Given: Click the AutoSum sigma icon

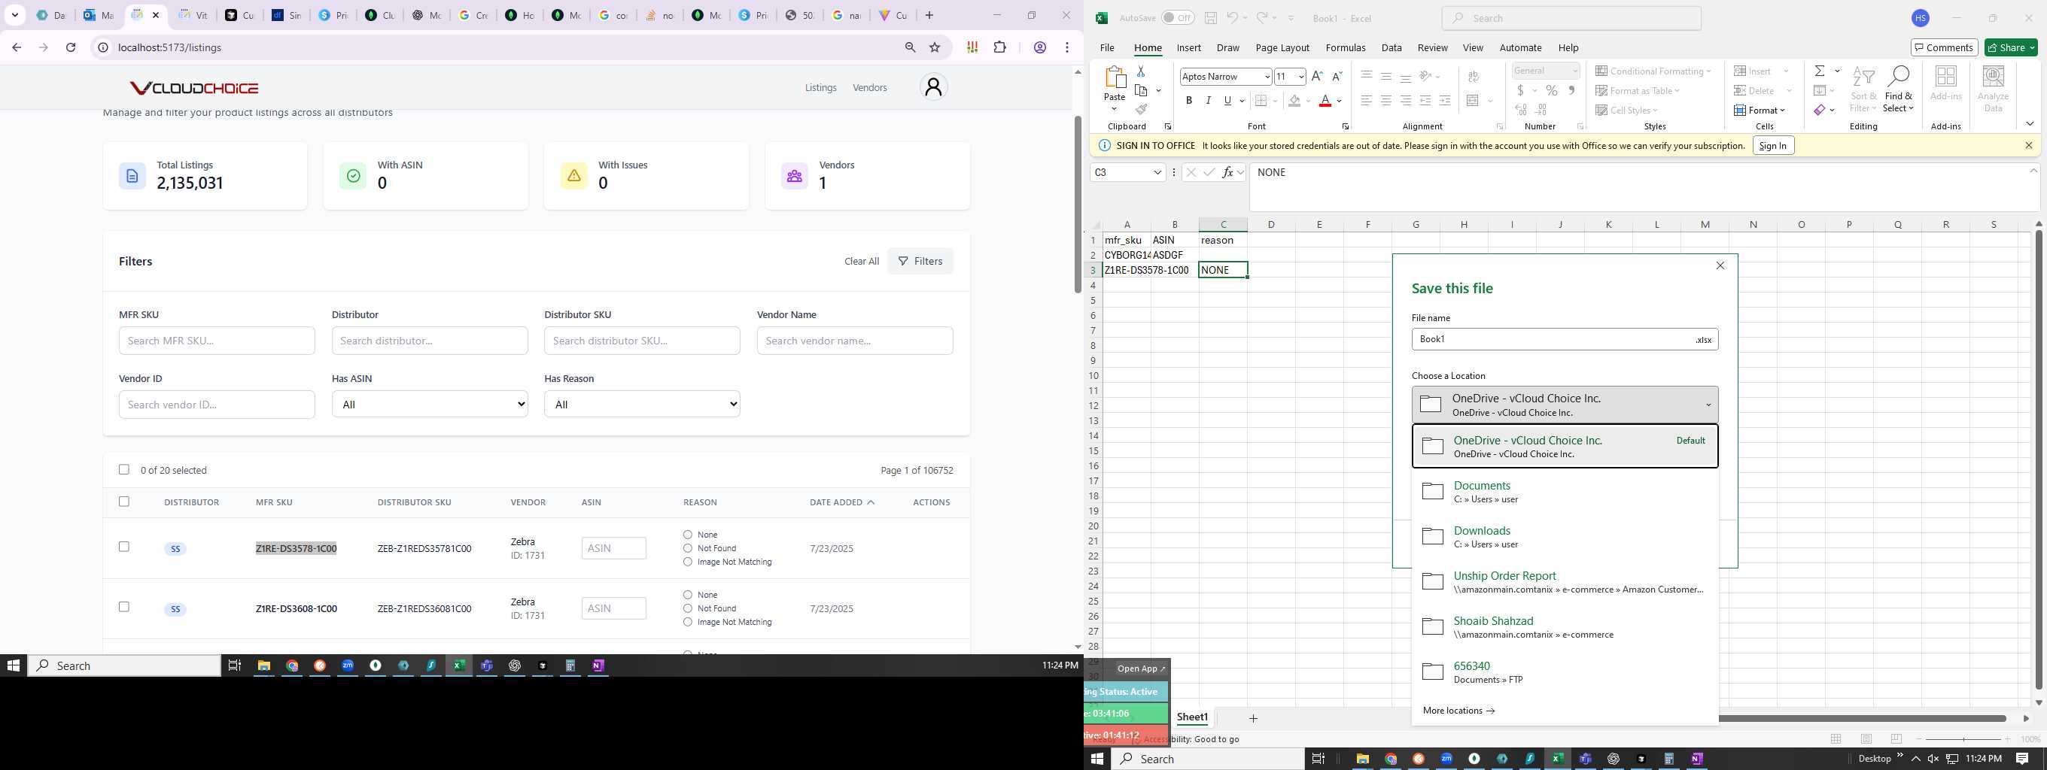Looking at the screenshot, I should [x=1819, y=71].
